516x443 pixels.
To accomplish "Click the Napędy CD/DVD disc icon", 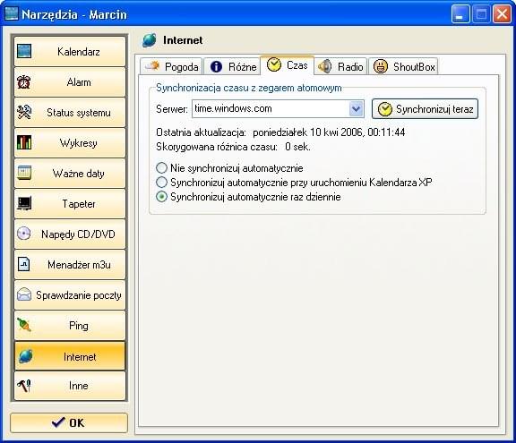I will coord(24,234).
